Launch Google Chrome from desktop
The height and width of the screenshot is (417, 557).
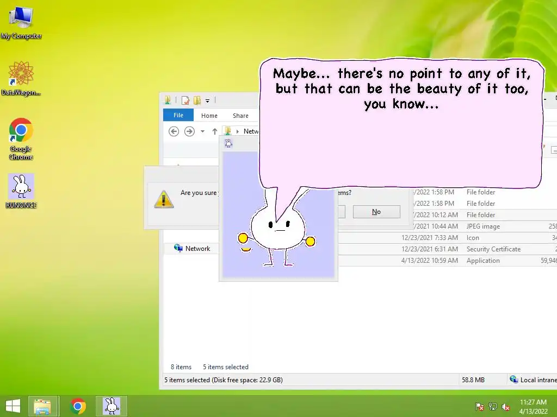coord(21,138)
